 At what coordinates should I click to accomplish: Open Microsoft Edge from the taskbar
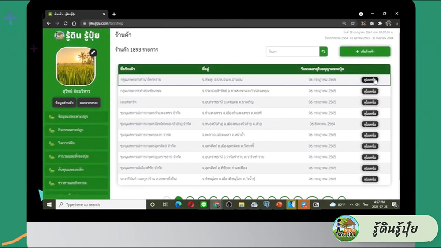coord(178,204)
